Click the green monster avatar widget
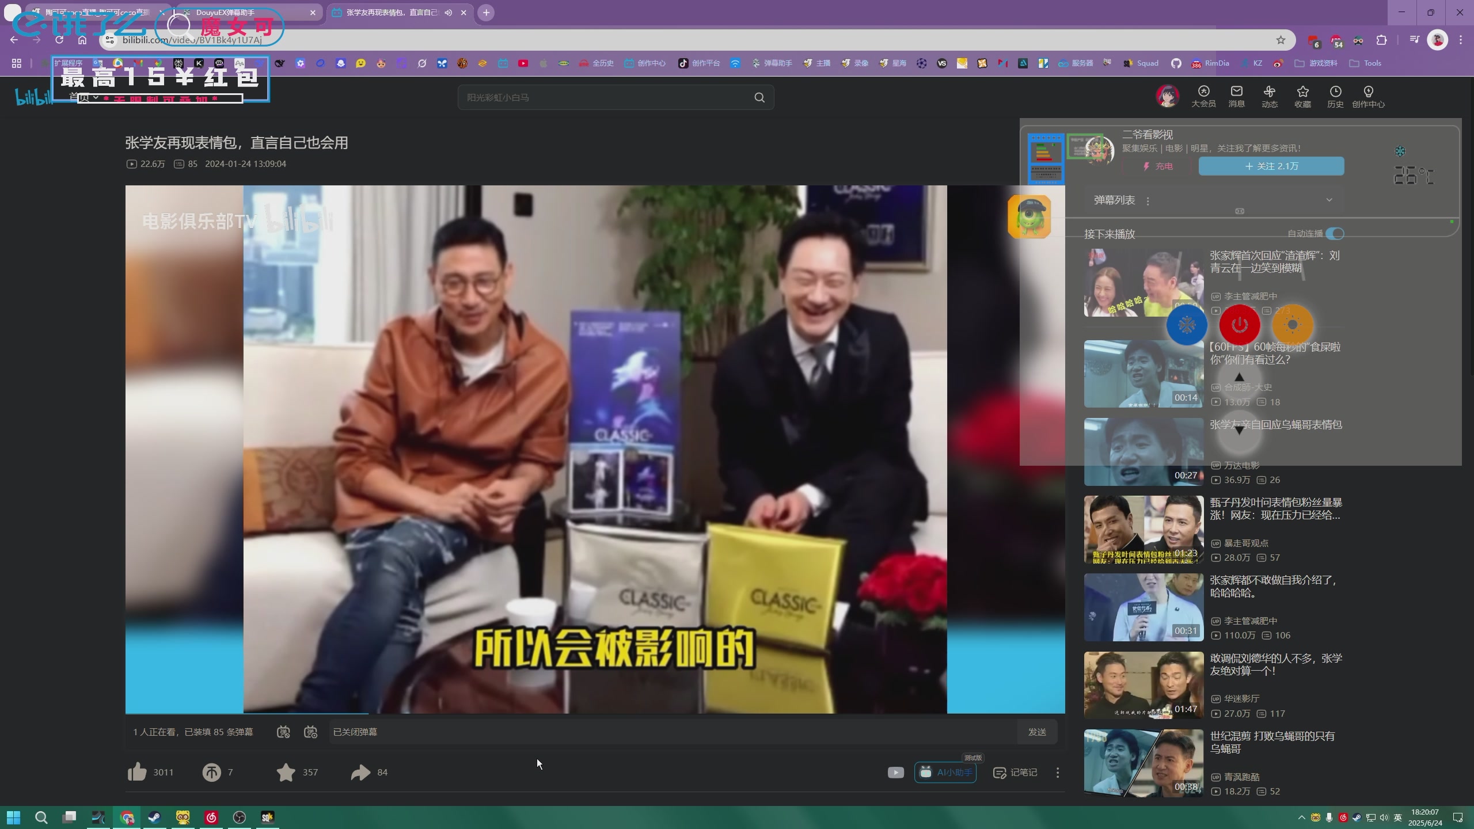Screen dimensions: 1474x829 pos(1029,217)
